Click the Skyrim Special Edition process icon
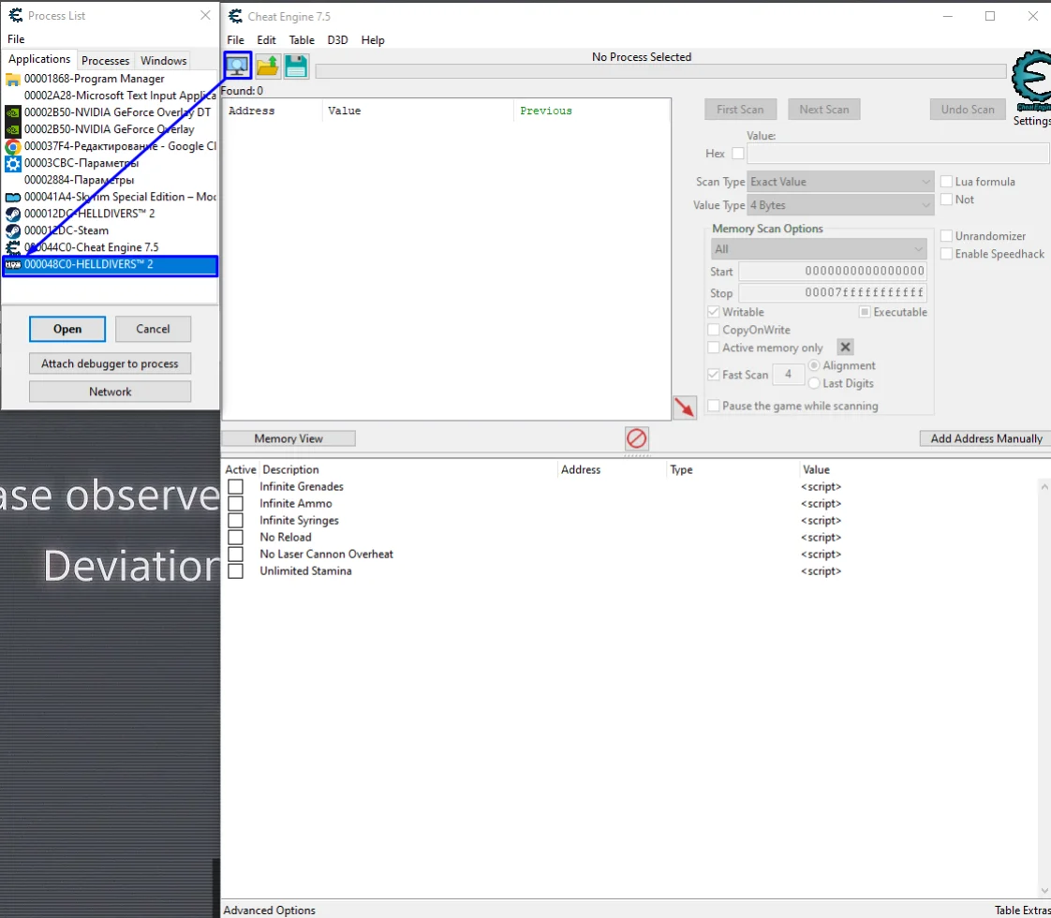The image size is (1051, 918). pyautogui.click(x=13, y=197)
